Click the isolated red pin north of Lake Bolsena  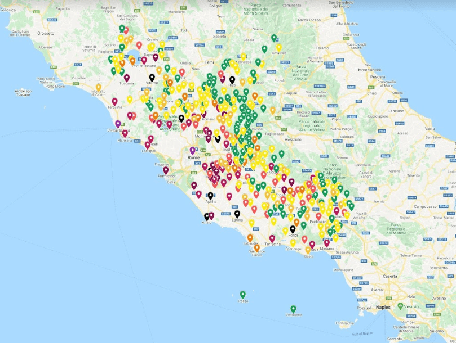click(x=139, y=46)
